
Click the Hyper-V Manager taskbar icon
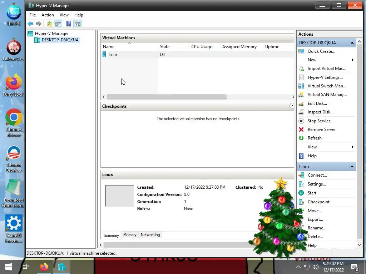61,267
